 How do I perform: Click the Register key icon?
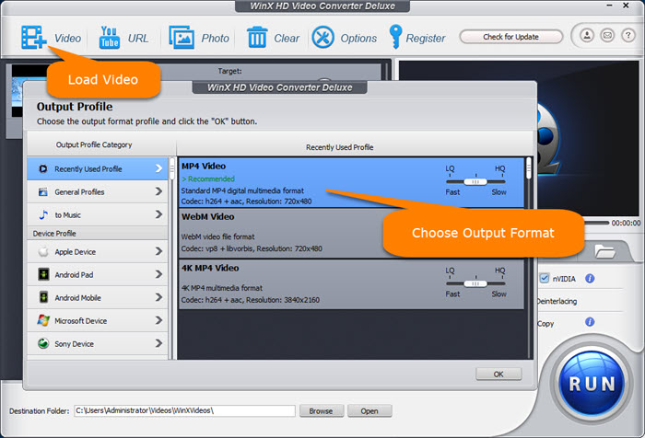[x=395, y=37]
